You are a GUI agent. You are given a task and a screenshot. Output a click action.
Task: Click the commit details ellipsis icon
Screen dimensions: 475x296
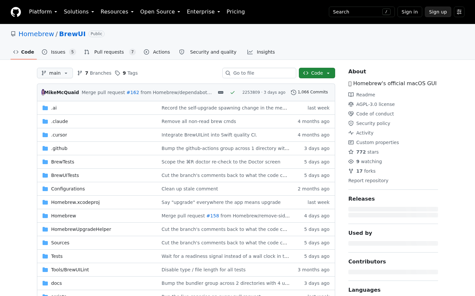pyautogui.click(x=221, y=92)
